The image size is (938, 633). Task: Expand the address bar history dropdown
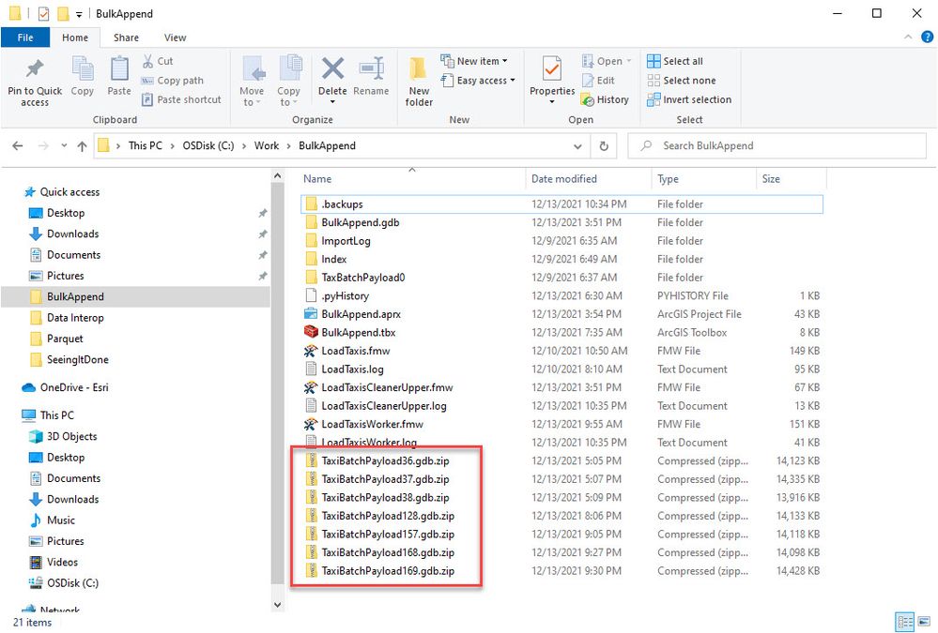coord(579,145)
